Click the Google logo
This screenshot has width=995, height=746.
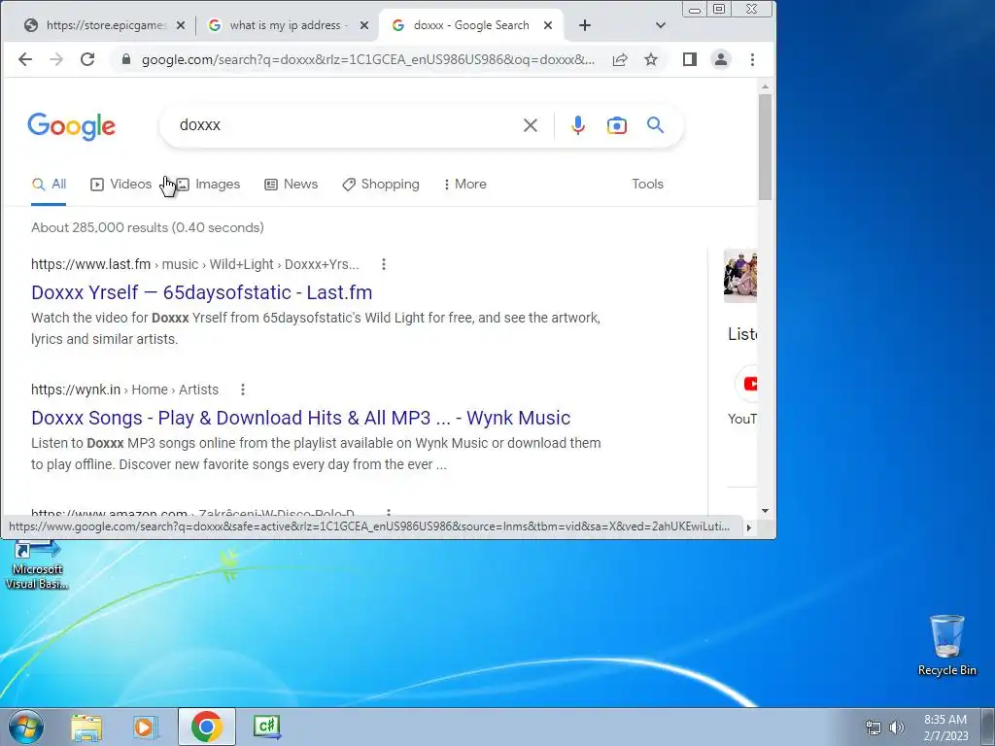point(72,126)
